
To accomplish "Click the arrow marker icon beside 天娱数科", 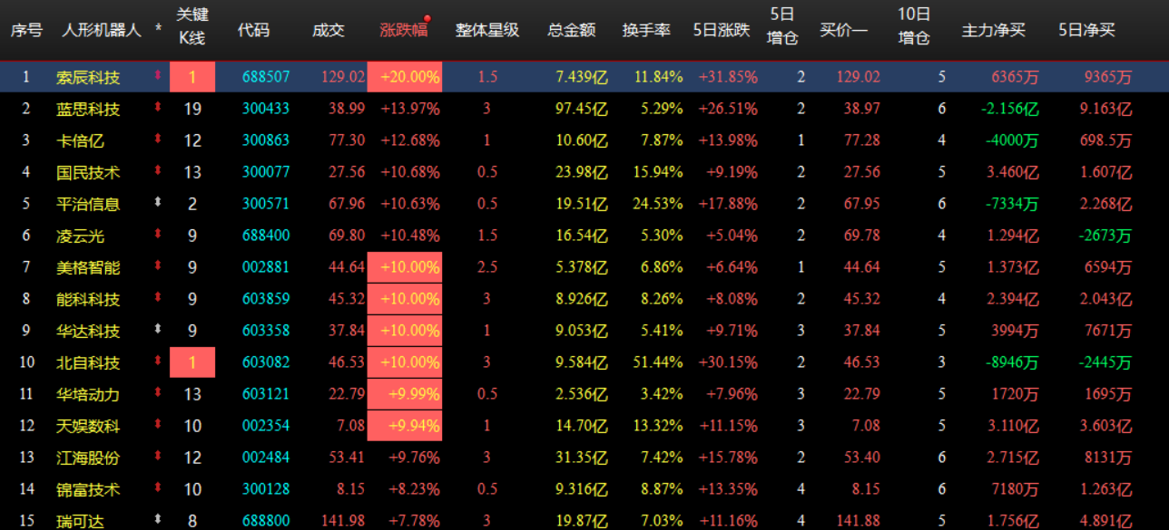I will click(x=159, y=425).
